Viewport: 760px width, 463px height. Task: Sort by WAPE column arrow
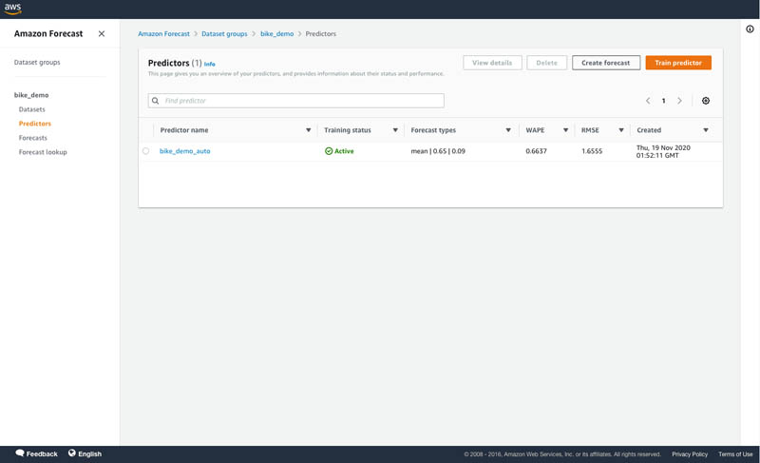point(565,130)
